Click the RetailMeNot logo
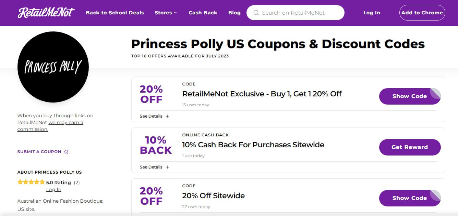458x216 pixels. tap(46, 13)
